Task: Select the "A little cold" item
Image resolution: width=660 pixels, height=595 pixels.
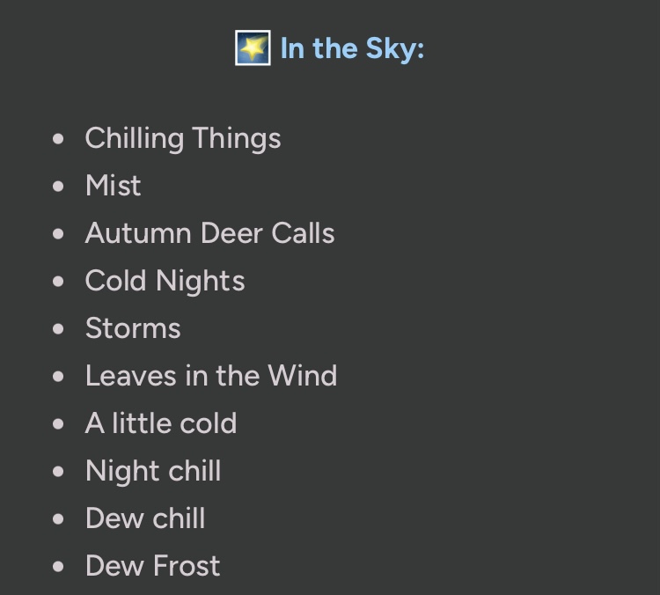Action: (161, 423)
